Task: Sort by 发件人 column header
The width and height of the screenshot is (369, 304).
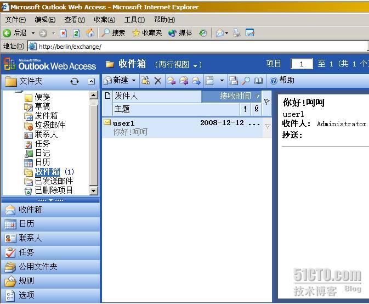Action: [x=157, y=96]
